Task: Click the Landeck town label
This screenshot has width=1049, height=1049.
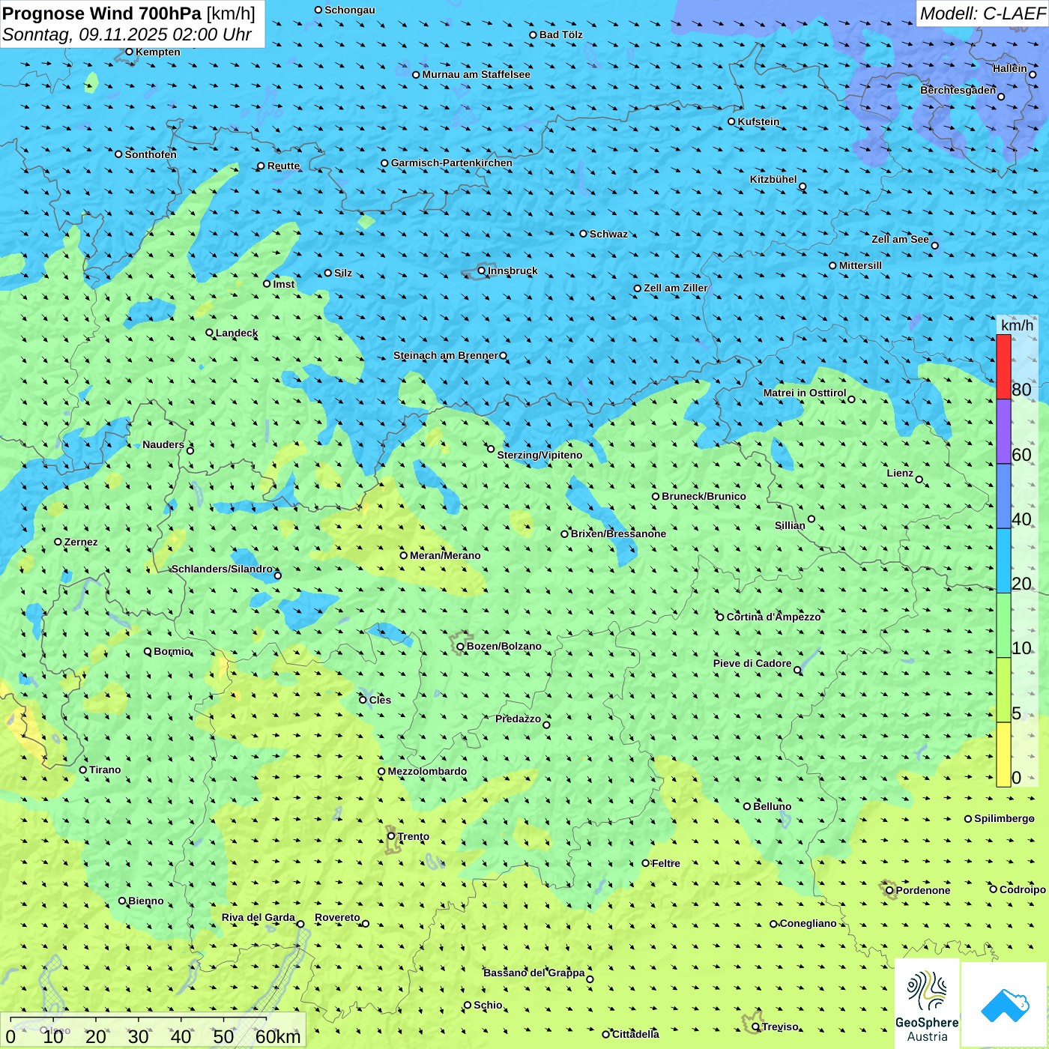Action: (x=237, y=333)
